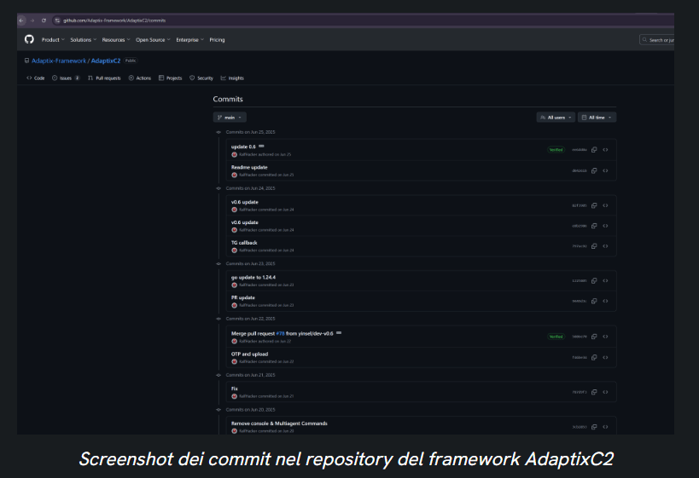This screenshot has height=478, width=699.
Task: Open the "All time" date filter dropdown
Action: pyautogui.click(x=597, y=118)
